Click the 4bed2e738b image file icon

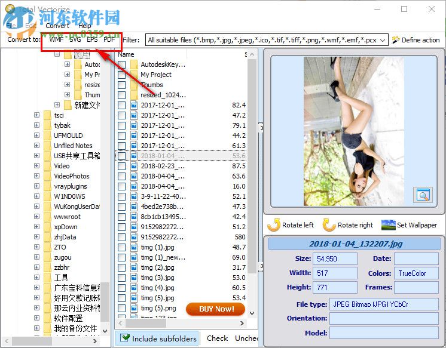pyautogui.click(x=134, y=207)
